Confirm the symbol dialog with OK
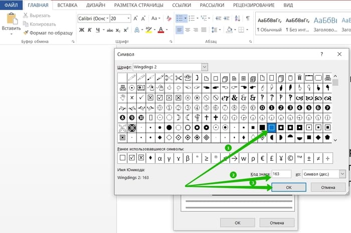351x233 pixels. (x=289, y=187)
